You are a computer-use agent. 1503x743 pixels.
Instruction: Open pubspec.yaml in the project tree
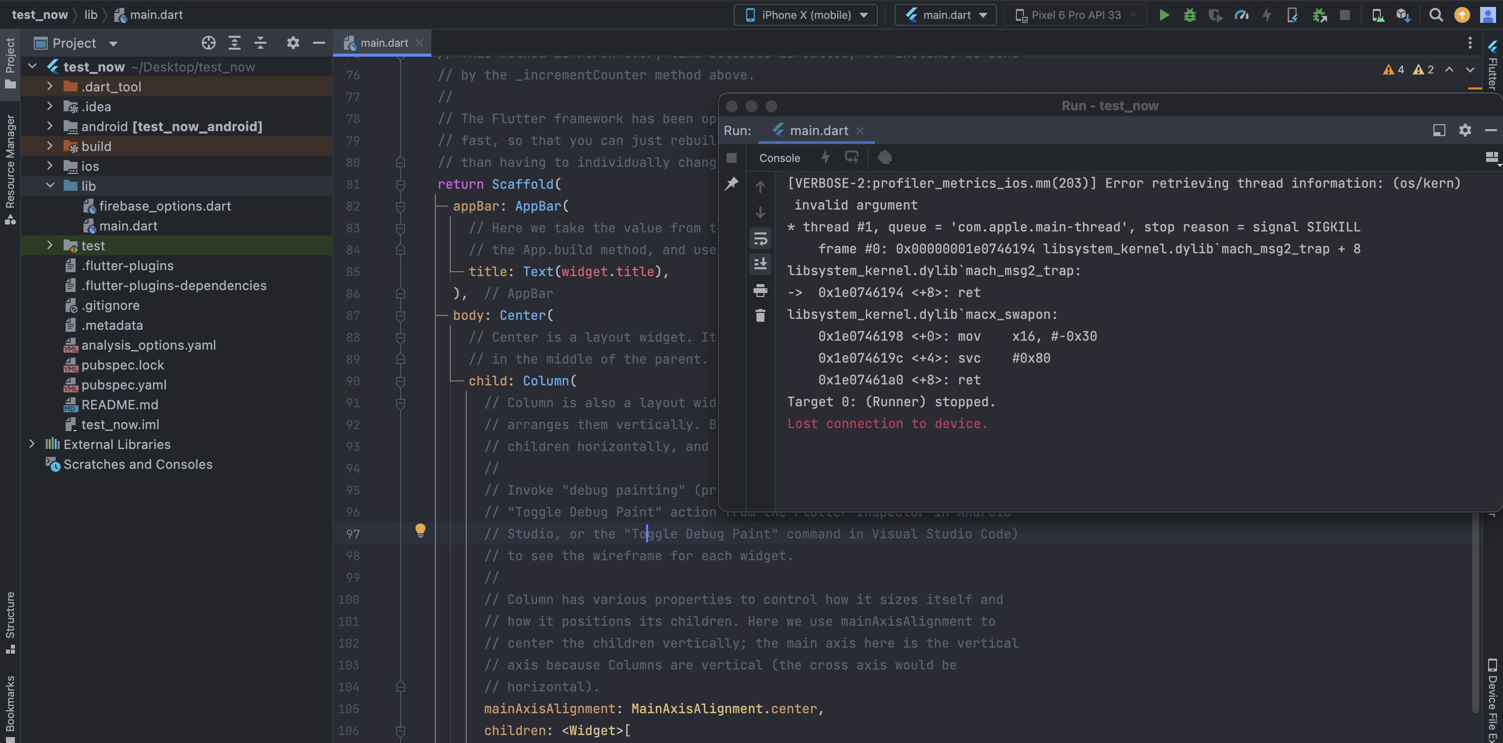[124, 384]
